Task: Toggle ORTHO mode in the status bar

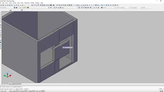Action: tap(18, 91)
